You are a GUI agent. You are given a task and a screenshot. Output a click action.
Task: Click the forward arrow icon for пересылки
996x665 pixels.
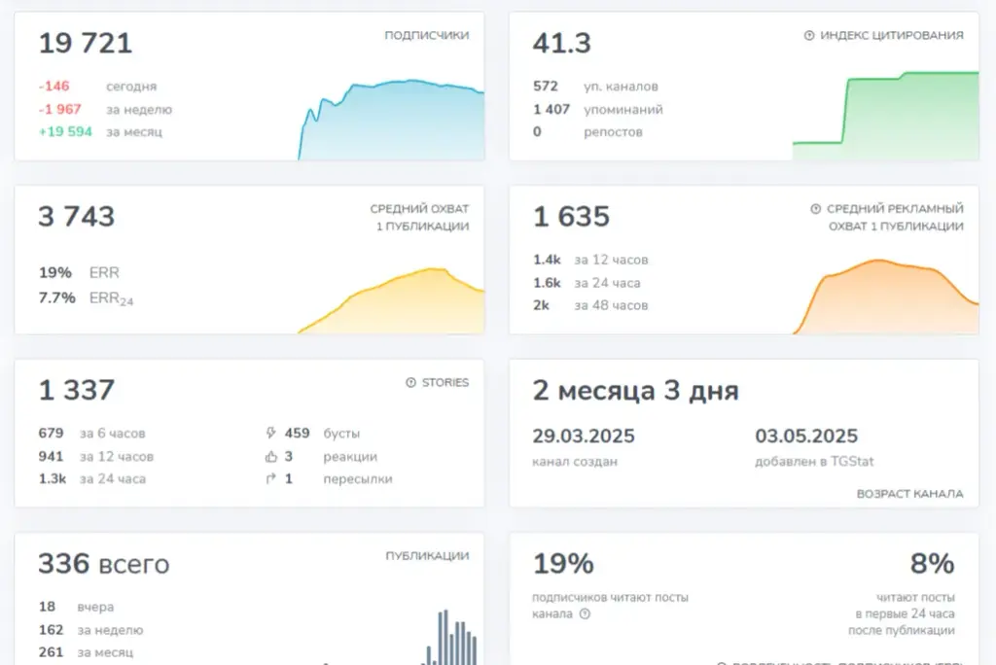271,479
